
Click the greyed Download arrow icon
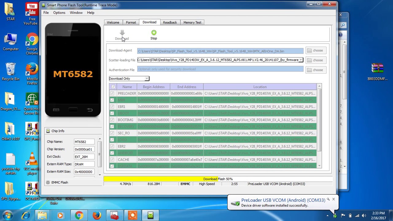point(122,33)
